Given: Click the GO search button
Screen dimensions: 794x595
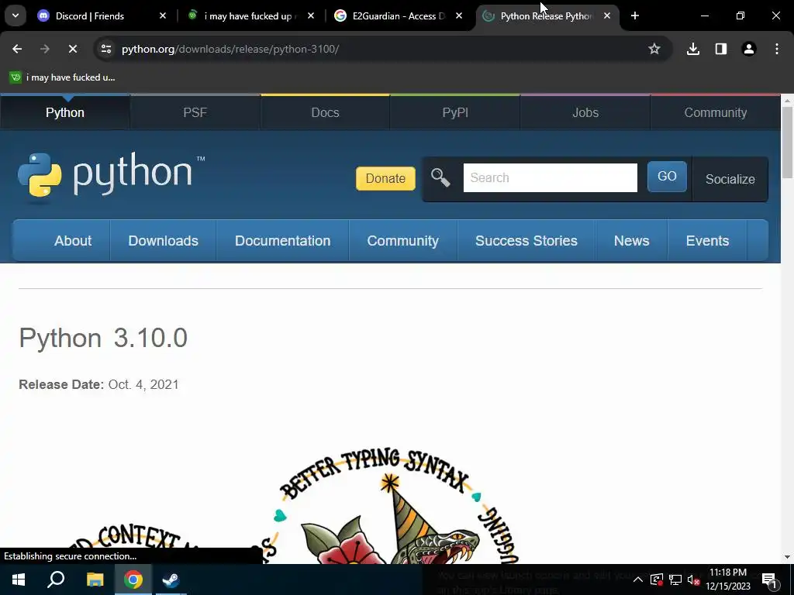Looking at the screenshot, I should tap(667, 176).
